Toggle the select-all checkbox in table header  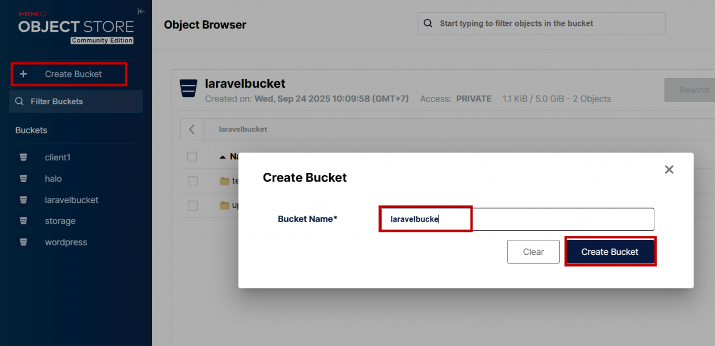(192, 156)
